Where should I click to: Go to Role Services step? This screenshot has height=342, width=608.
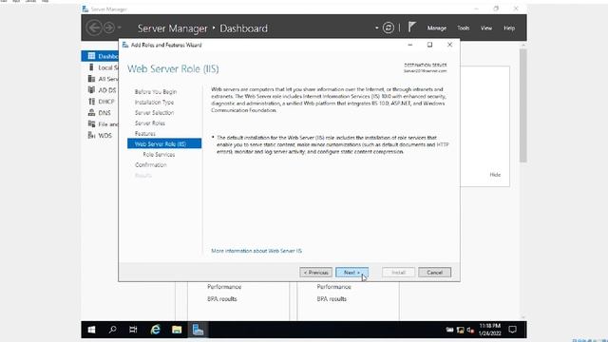159,154
